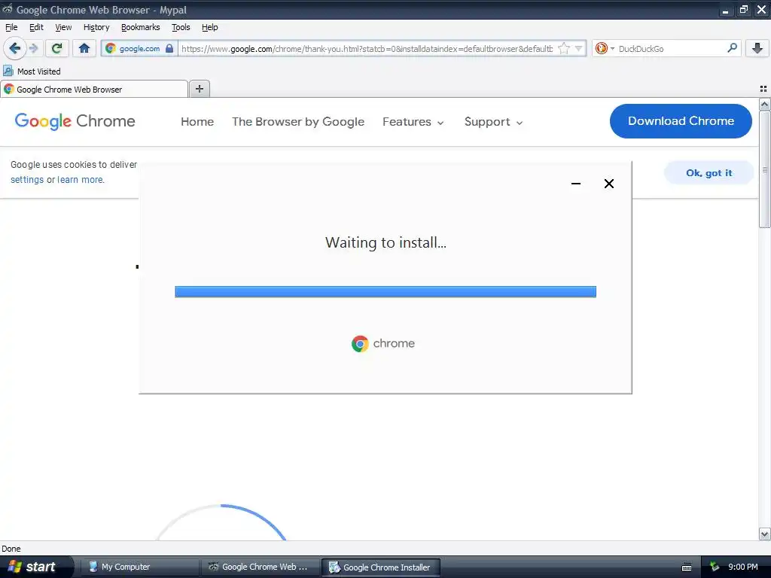Screen dimensions: 771x578
Task: Click the padlock site security icon
Action: point(169,48)
